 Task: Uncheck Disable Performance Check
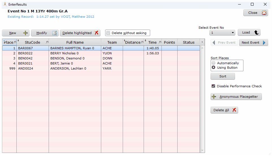(x=213, y=86)
